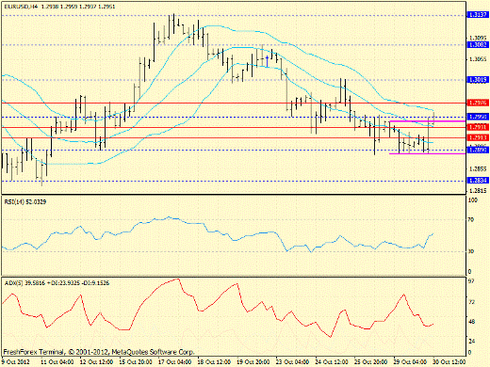490x367 pixels.
Task: Click the RSI 70 level value
Action: coord(471,219)
